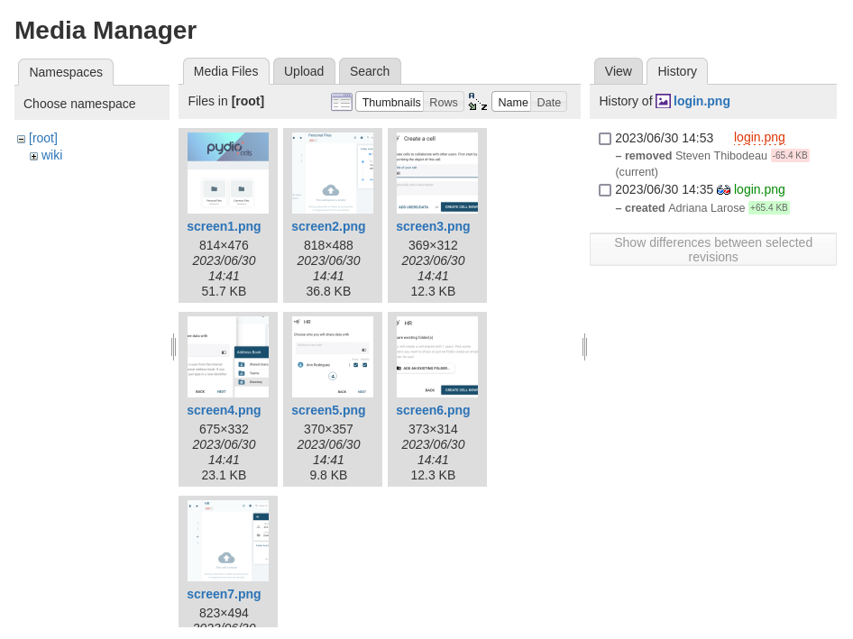Switch to the Media Files tab
This screenshot has height=639, width=853.
pyautogui.click(x=225, y=71)
